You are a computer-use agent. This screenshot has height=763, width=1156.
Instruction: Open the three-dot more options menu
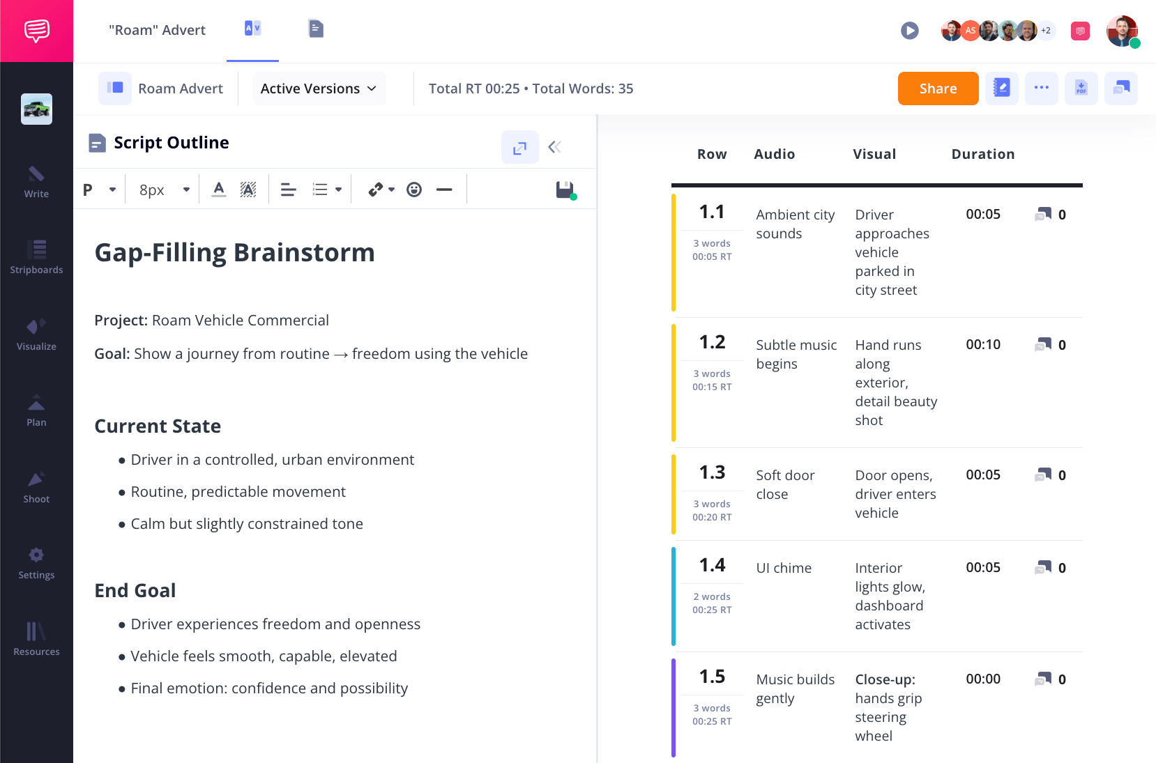tap(1041, 88)
